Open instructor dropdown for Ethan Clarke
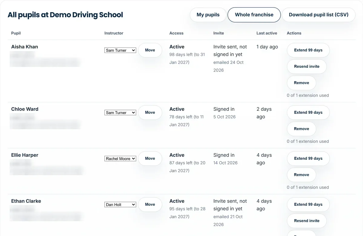Screen dimensions: 363x236 [120, 205]
